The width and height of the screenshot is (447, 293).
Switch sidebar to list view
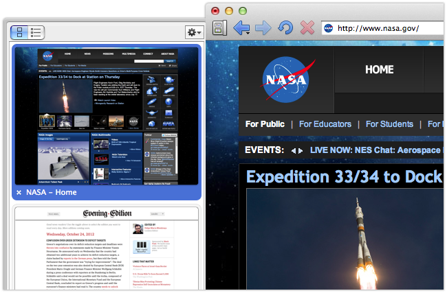[x=36, y=32]
